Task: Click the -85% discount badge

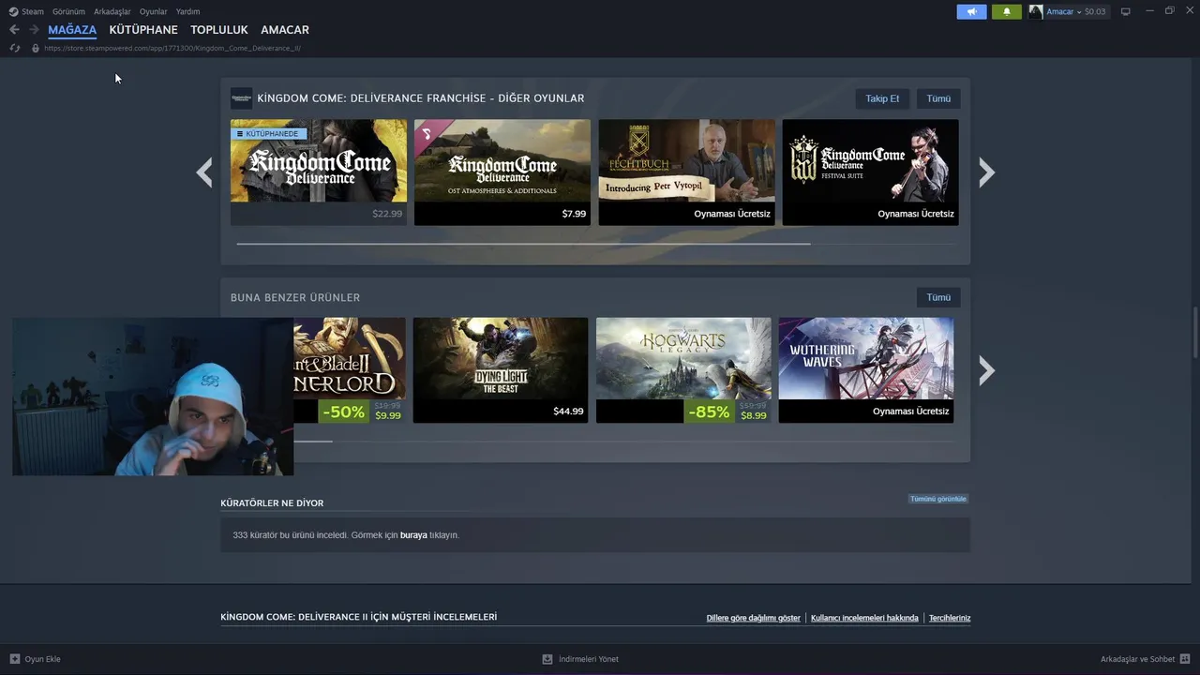Action: point(709,412)
